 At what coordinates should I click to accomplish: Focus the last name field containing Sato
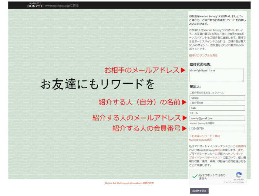coord(218,108)
